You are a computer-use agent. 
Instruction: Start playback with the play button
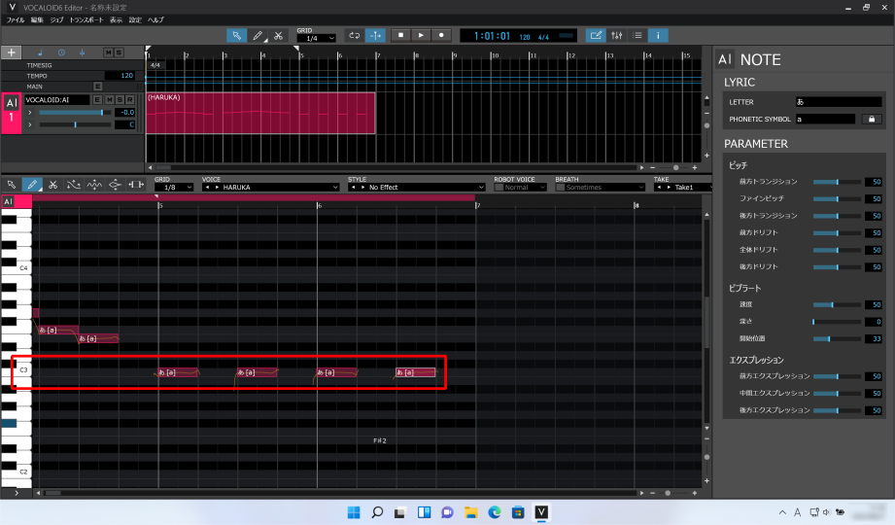[421, 35]
